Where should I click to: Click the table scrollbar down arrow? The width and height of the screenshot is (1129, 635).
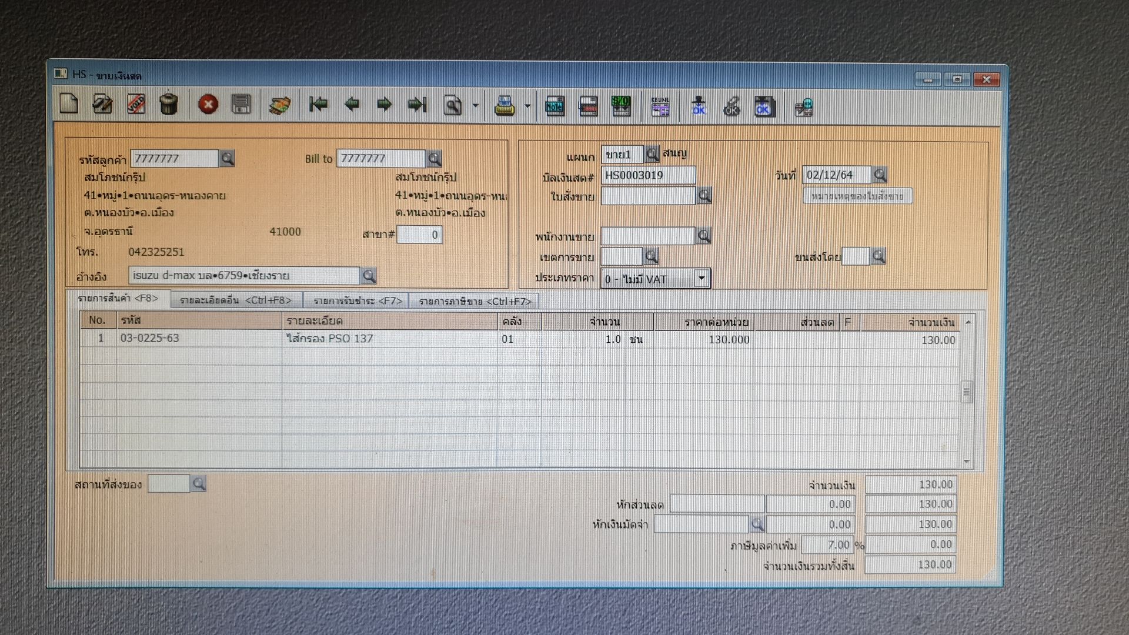(967, 462)
